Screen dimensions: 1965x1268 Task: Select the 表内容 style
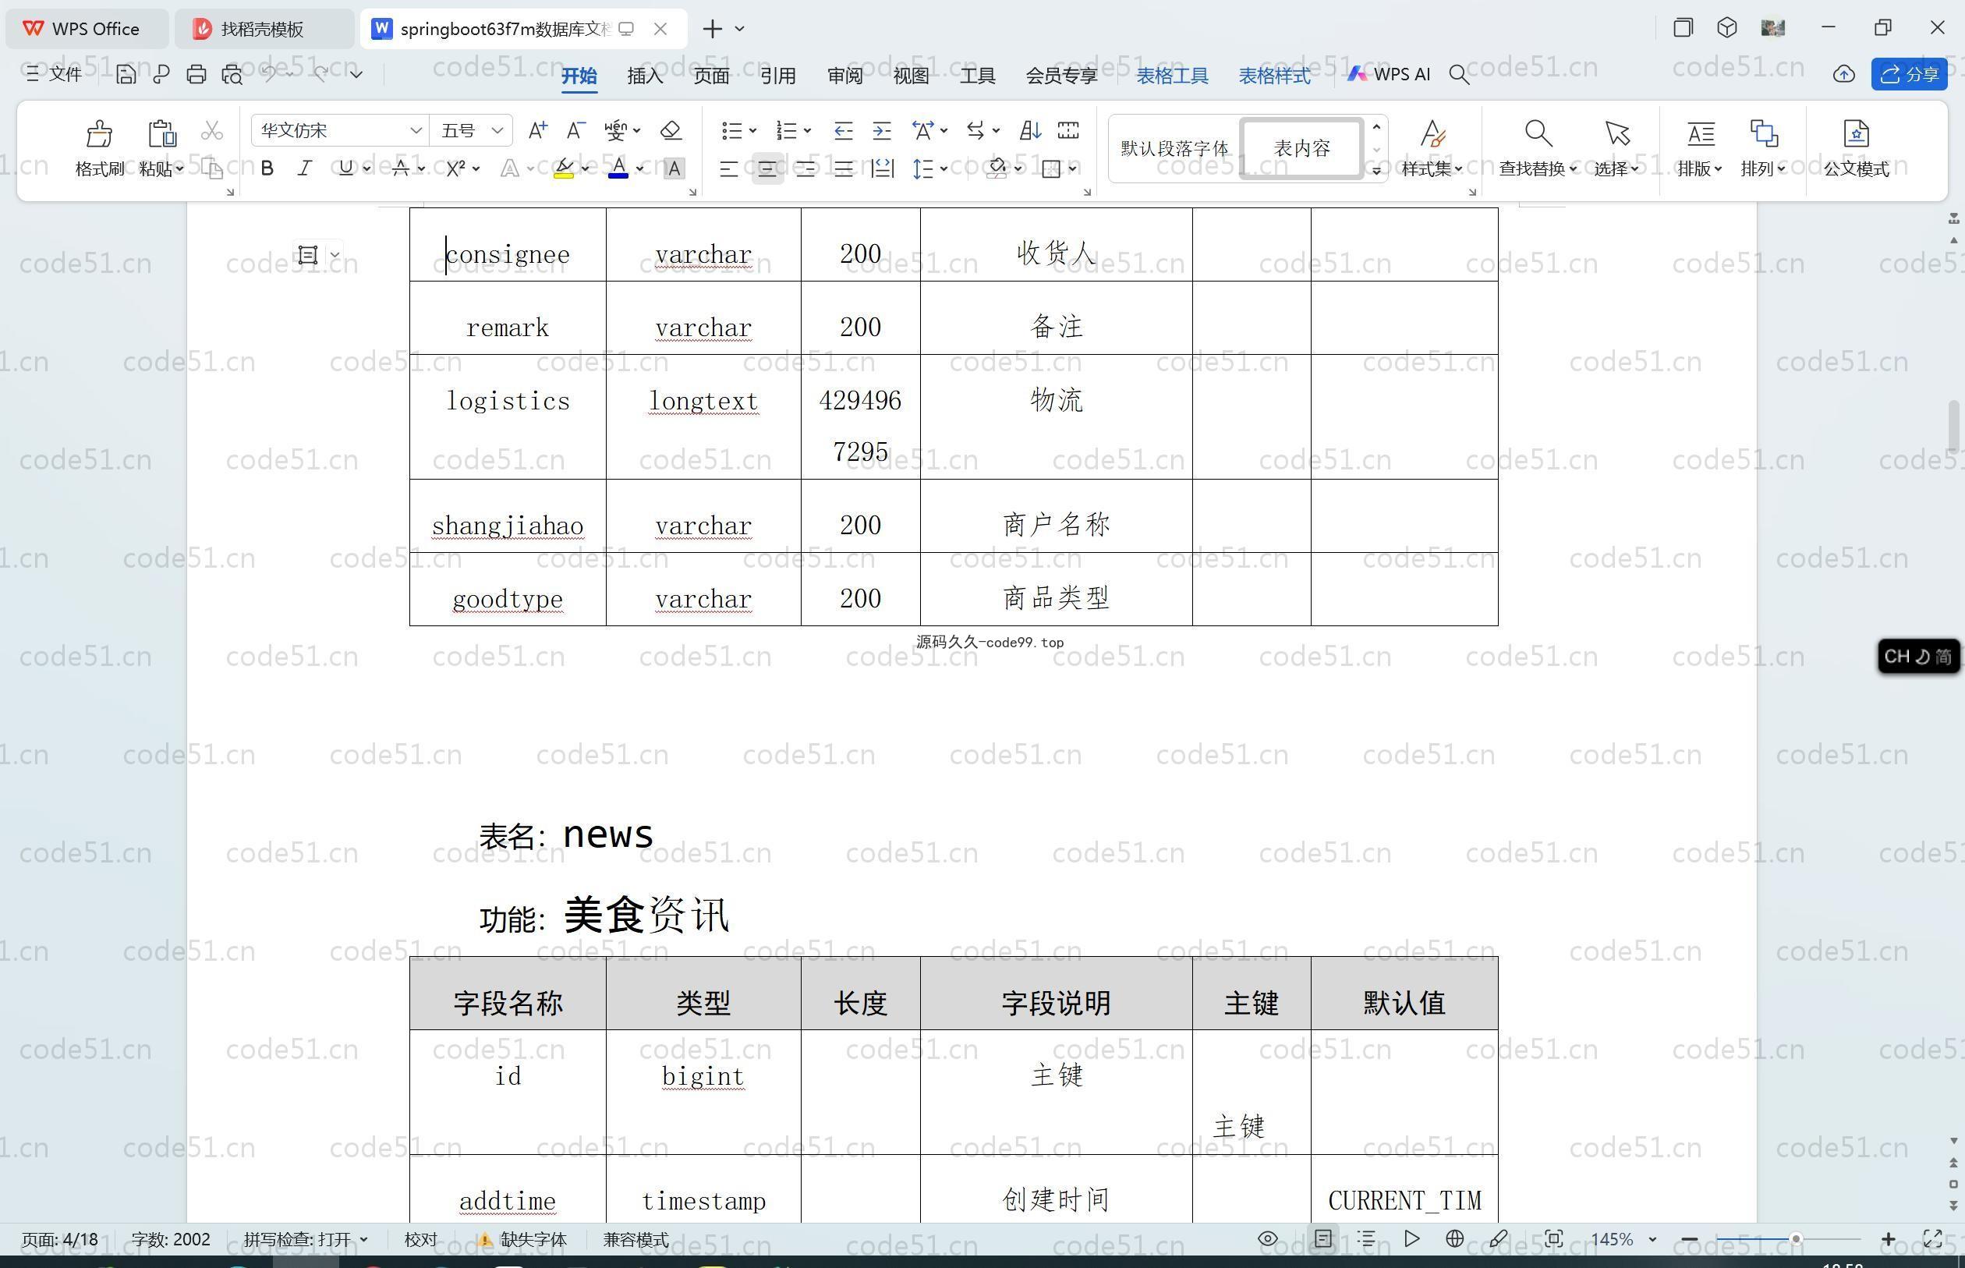coord(1301,148)
